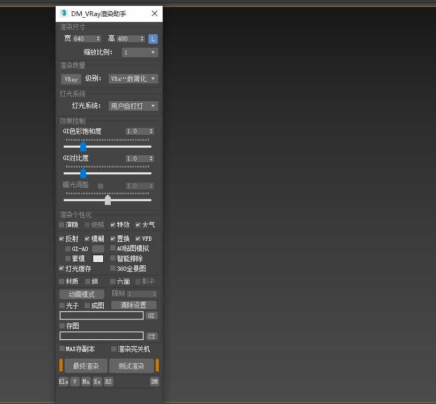Image resolution: width=436 pixels, height=404 pixels.
Task: Toggle the 曝光调整 checkbox
Action: coord(101,186)
